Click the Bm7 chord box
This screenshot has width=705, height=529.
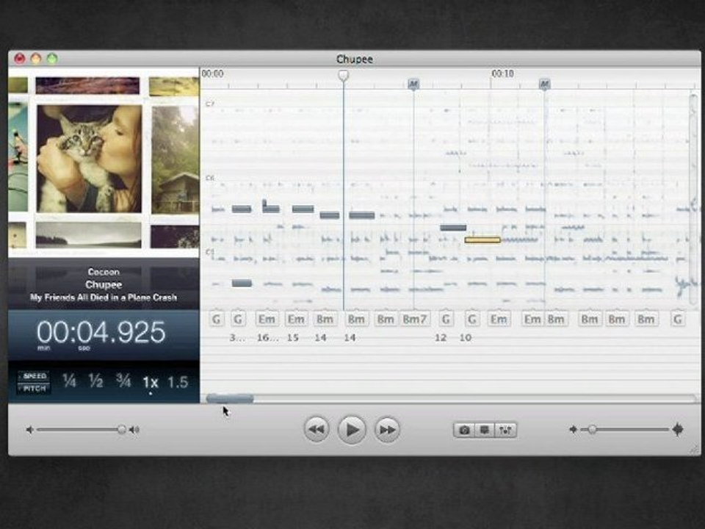(x=414, y=319)
